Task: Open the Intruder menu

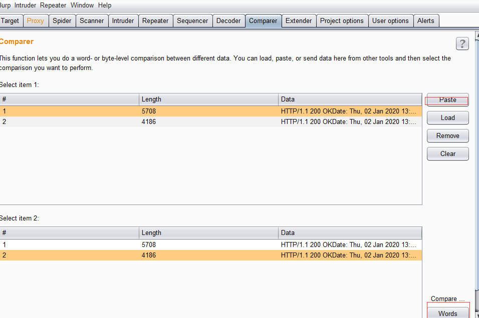Action: [x=25, y=5]
